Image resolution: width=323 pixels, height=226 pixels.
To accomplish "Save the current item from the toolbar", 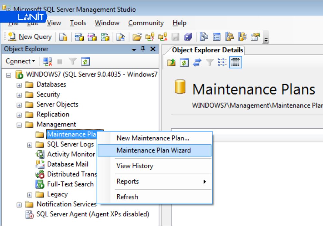I will [x=175, y=36].
